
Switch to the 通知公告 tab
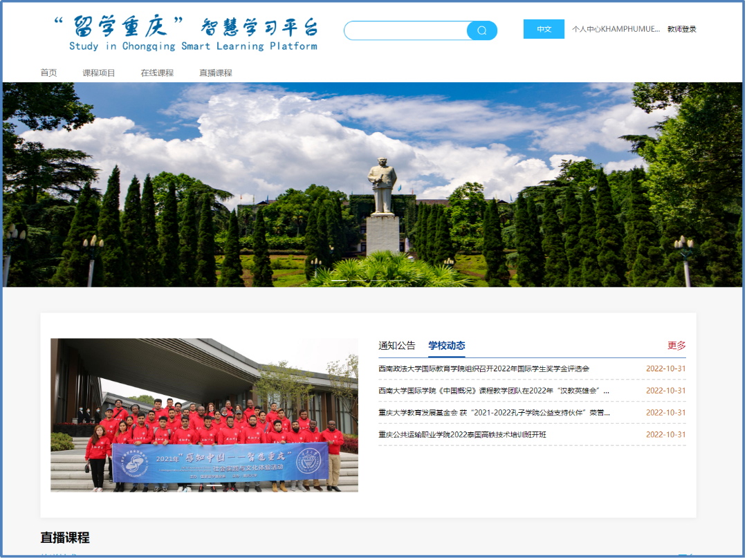396,346
